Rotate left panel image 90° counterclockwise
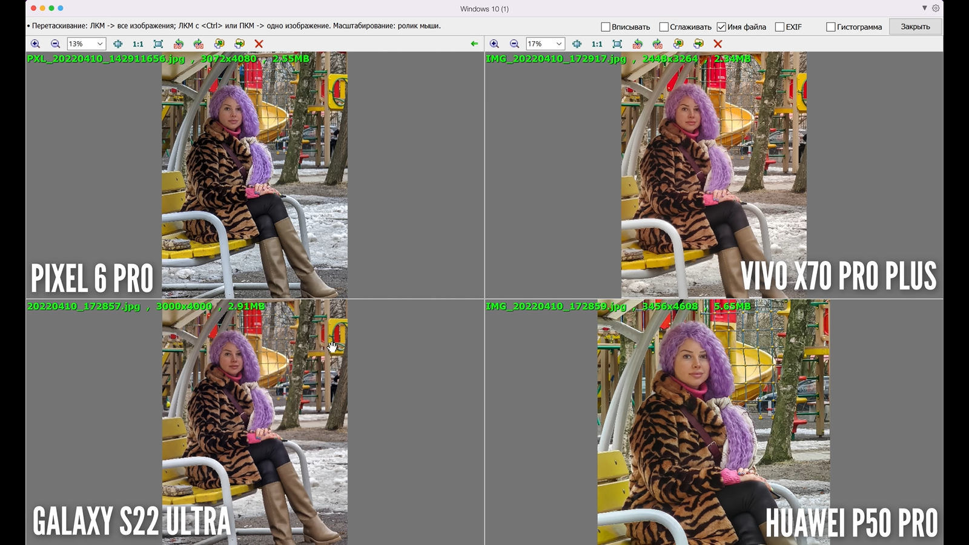 [x=178, y=44]
